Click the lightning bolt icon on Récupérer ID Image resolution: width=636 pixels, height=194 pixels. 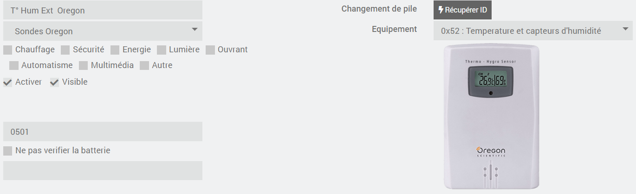point(441,10)
